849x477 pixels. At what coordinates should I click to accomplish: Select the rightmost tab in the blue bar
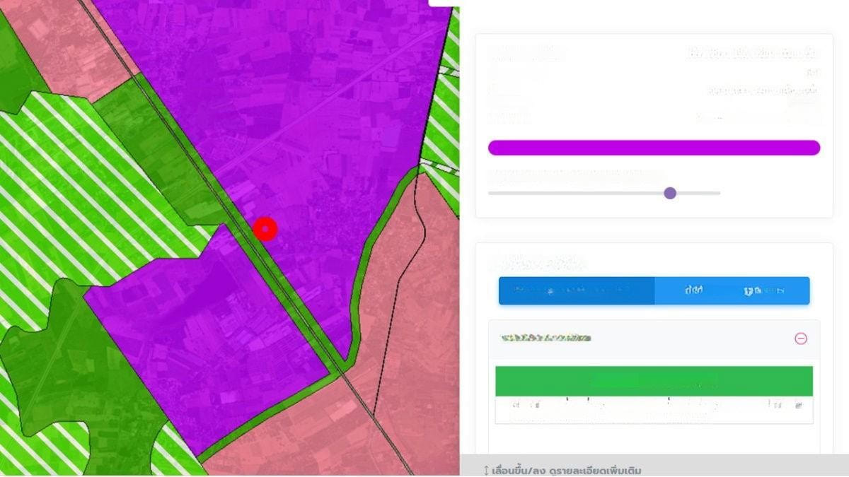(x=764, y=290)
